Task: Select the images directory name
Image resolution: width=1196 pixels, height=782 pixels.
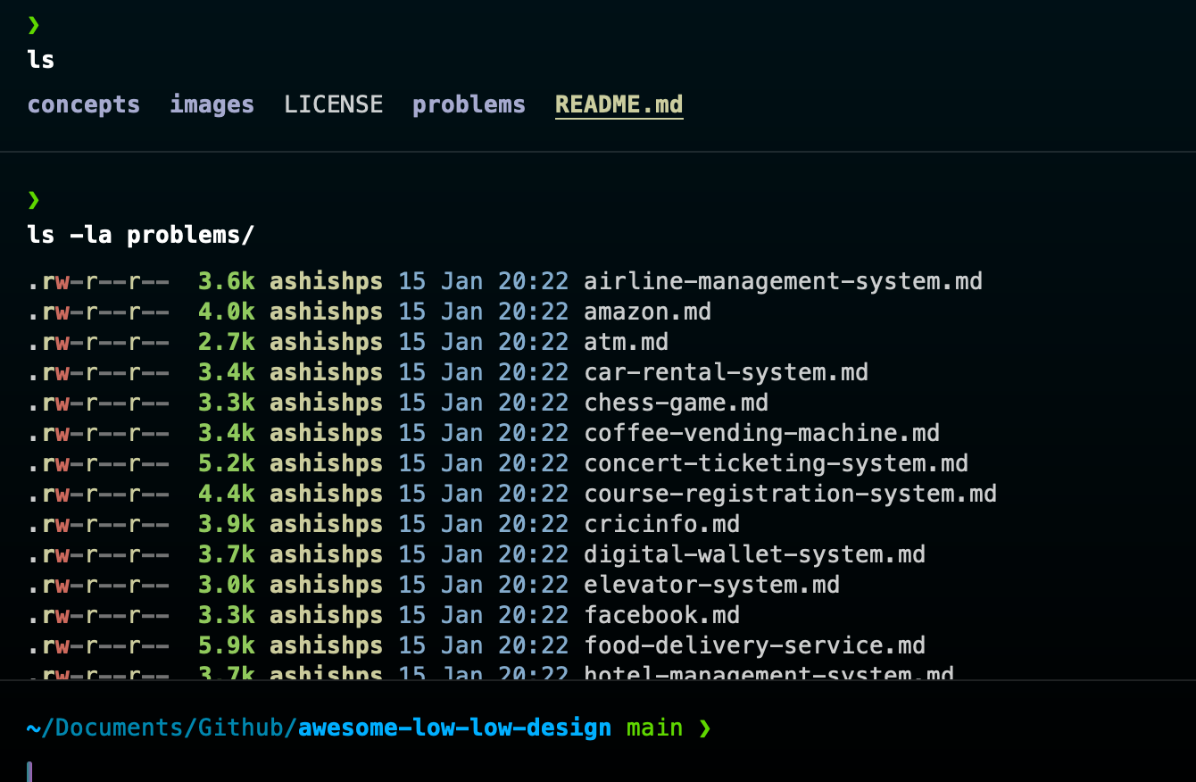Action: pos(212,104)
